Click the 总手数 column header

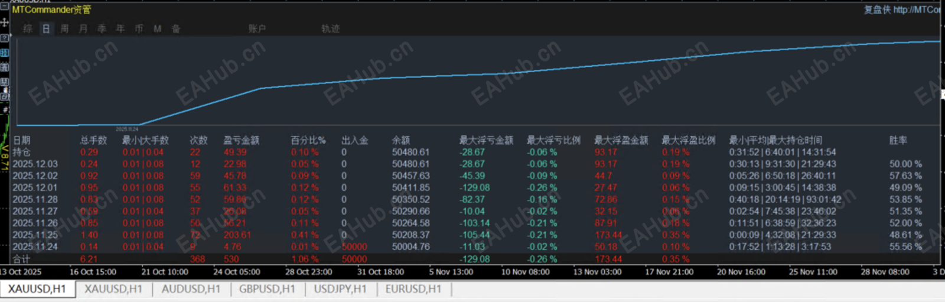(x=93, y=140)
